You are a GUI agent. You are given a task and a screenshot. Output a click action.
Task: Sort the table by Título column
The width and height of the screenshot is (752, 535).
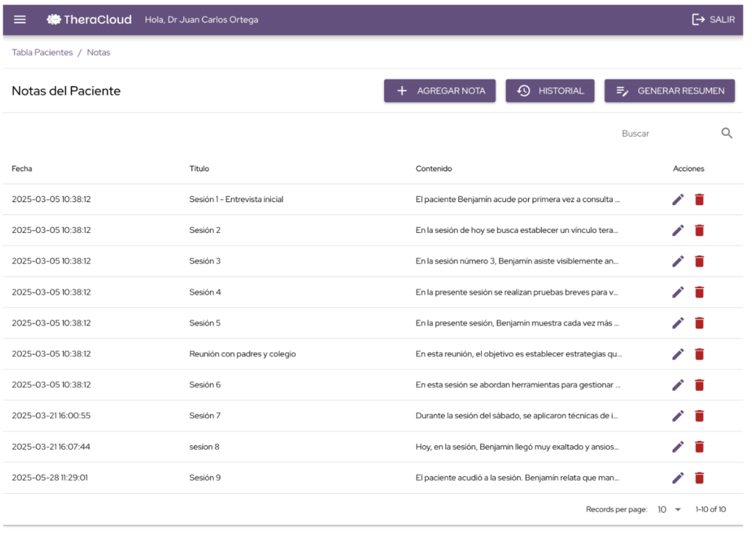[x=199, y=168]
